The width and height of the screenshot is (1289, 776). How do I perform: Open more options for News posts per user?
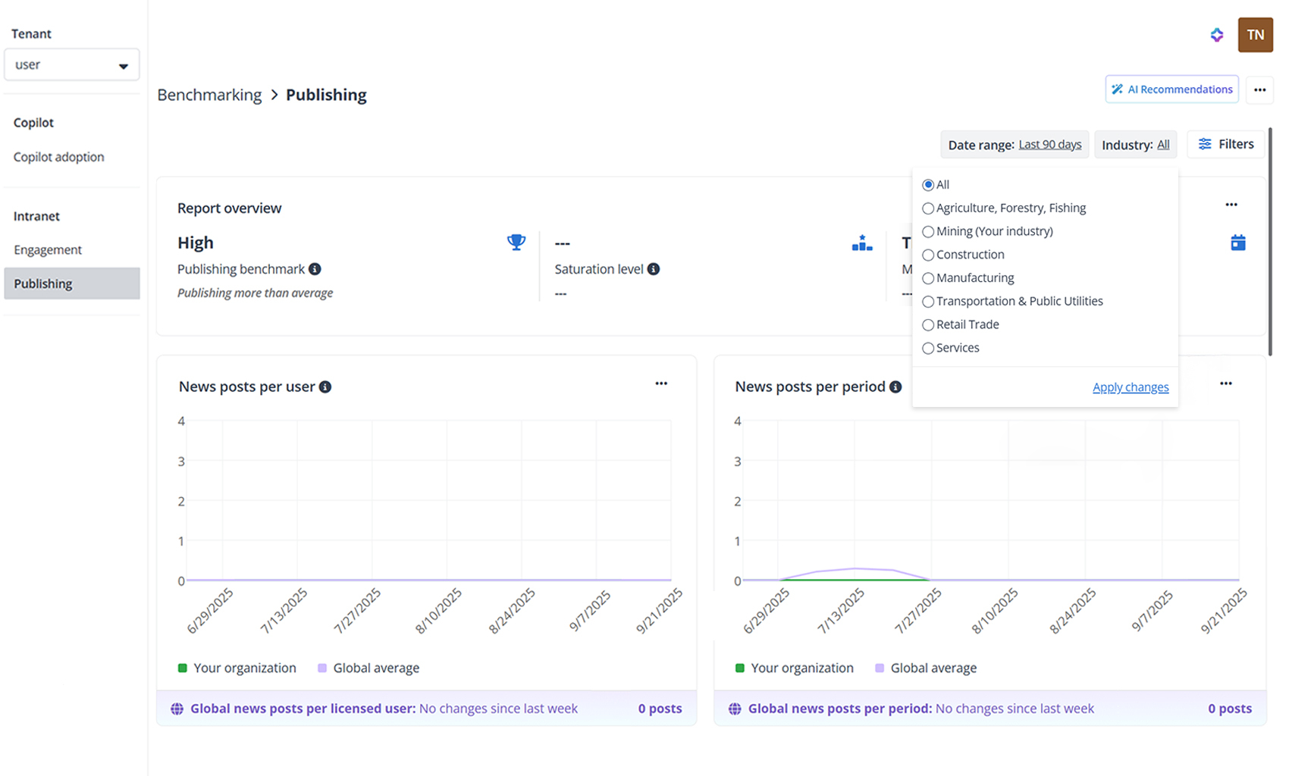pyautogui.click(x=661, y=383)
